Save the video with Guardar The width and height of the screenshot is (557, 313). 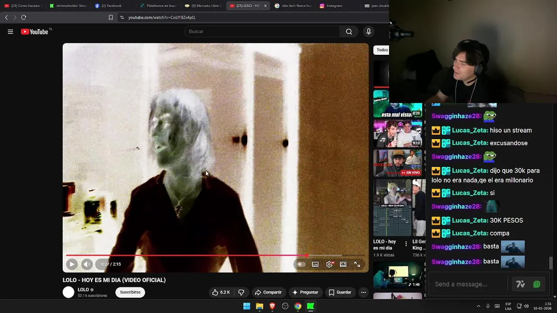(340, 292)
